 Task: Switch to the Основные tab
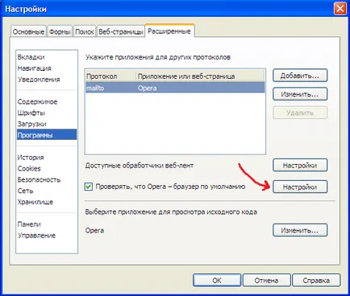[28, 31]
